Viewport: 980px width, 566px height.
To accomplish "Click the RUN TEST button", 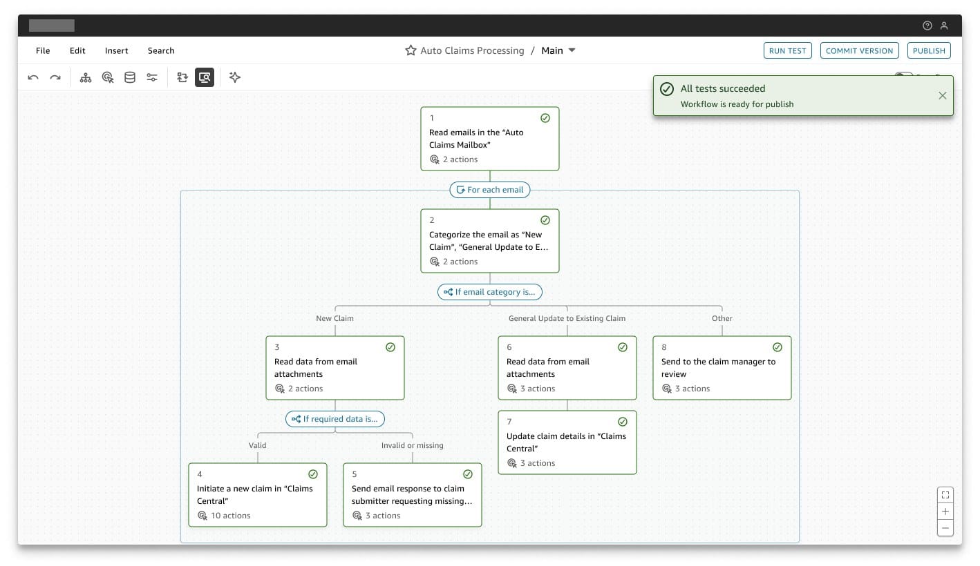I will (787, 50).
